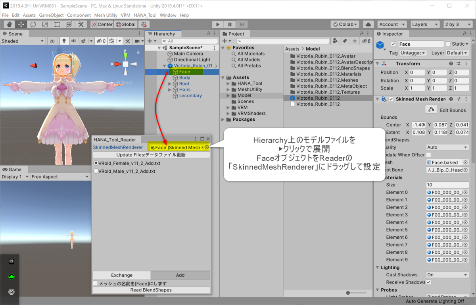Screen dimensions: 476x305
Task: Select the Scale tool
Action: point(45,24)
